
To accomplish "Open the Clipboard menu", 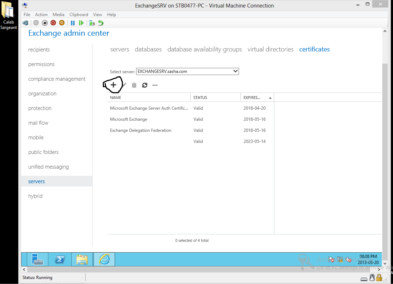I will coord(79,15).
